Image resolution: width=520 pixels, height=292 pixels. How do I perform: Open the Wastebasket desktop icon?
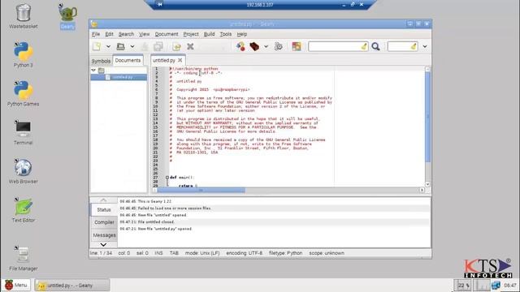(x=24, y=16)
